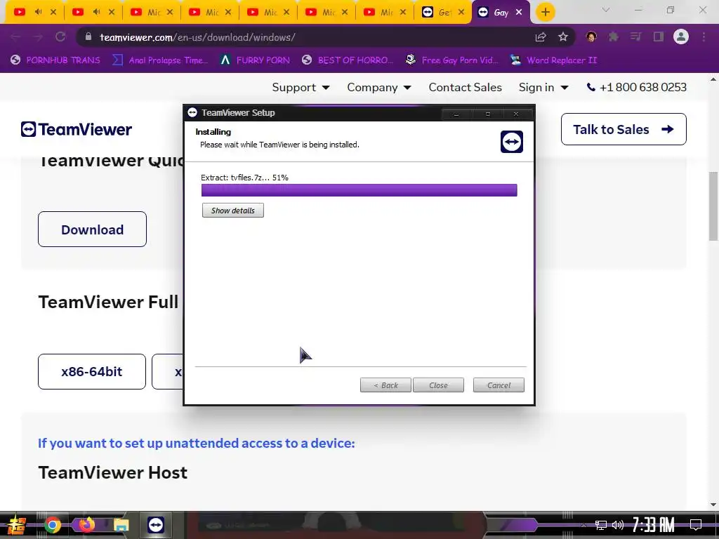Go back using the browser back arrow

(x=15, y=37)
